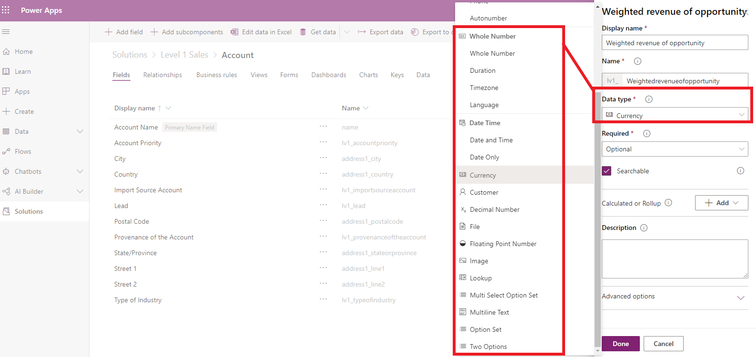
Task: Switch to the Views tab
Action: [x=259, y=75]
